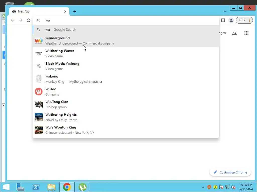Choose the Black Myth: Wukong suggestion text
Image resolution: width=257 pixels, height=192 pixels.
click(x=62, y=66)
